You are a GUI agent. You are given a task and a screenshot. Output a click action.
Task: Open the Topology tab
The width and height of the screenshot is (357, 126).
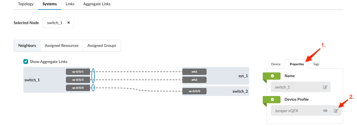(26, 4)
